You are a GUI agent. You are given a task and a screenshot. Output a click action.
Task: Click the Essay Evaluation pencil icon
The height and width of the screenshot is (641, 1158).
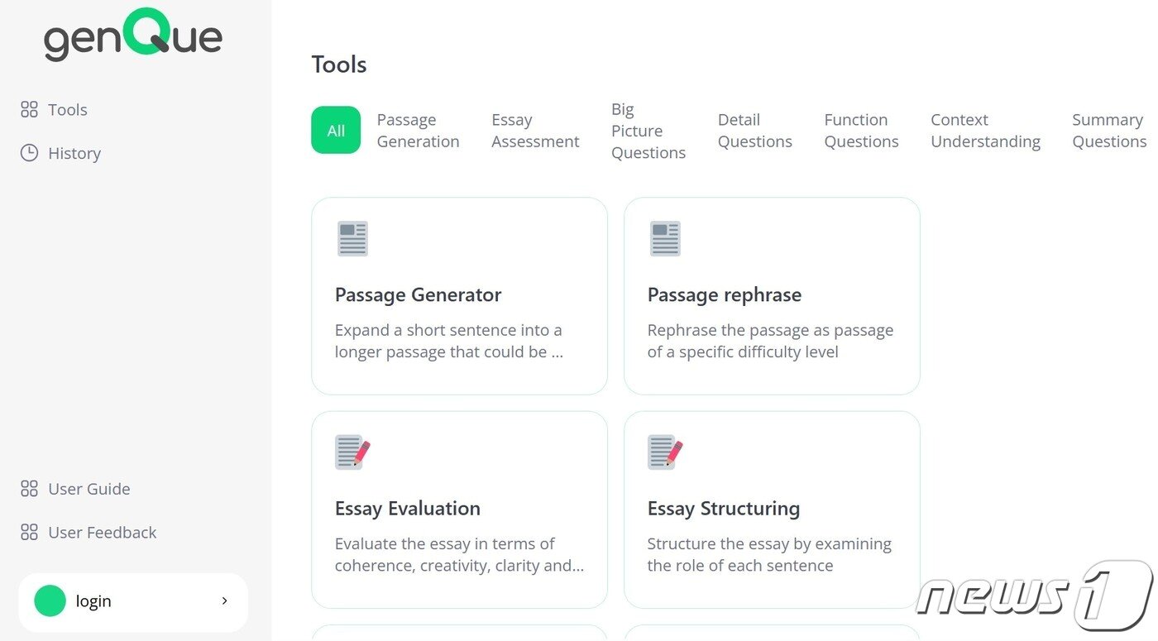[x=352, y=452]
